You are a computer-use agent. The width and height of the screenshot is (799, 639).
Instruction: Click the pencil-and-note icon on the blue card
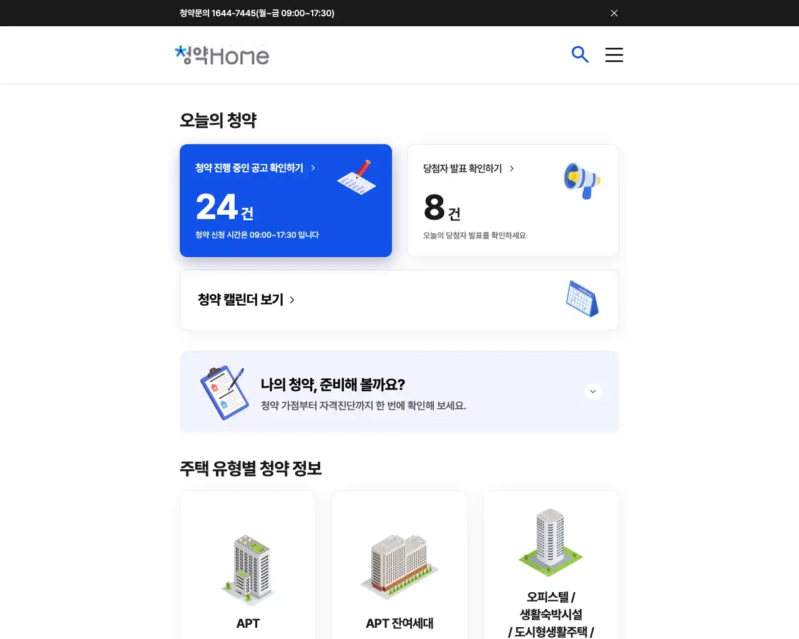pyautogui.click(x=356, y=176)
